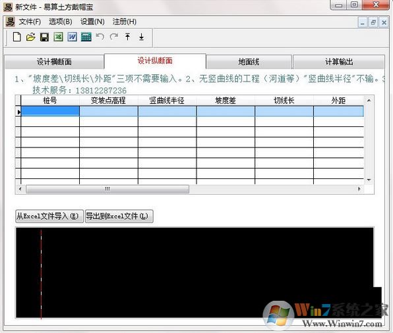Switch to the 地面线 tab
The width and height of the screenshot is (393, 333).
[x=249, y=62]
